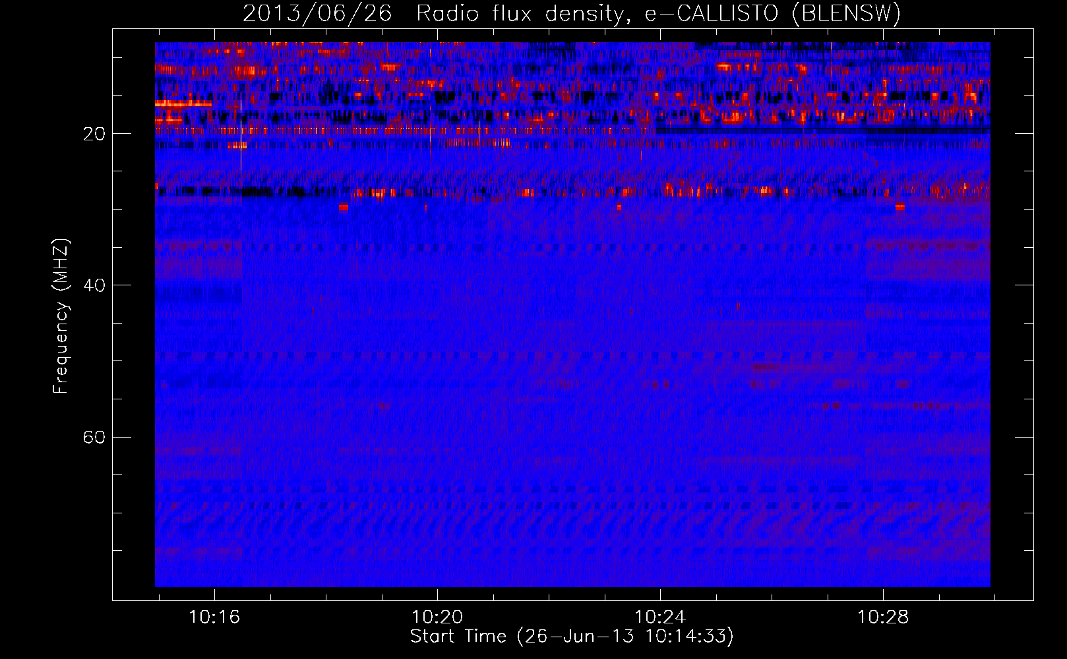
Task: Click the Frequency (MHZ) axis label
Action: (60, 316)
